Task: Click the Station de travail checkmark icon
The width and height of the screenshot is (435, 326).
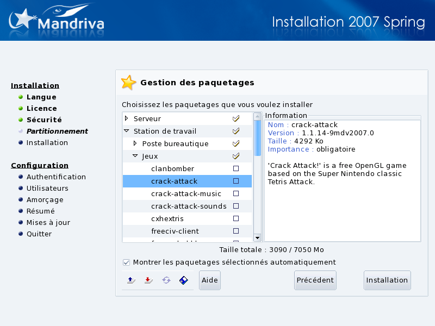Action: [236, 131]
